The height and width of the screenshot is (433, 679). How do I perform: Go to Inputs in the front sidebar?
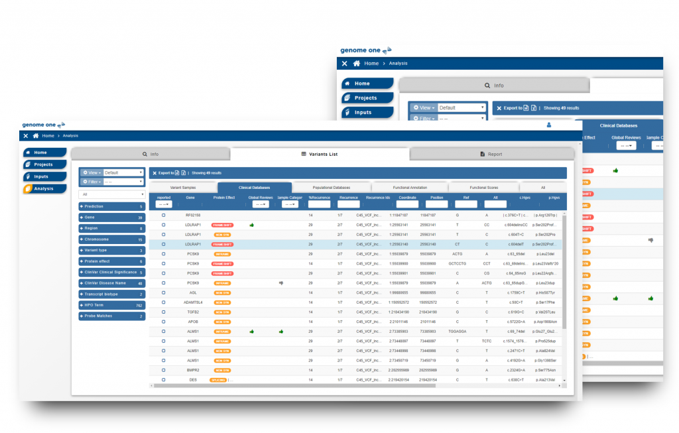pyautogui.click(x=44, y=176)
